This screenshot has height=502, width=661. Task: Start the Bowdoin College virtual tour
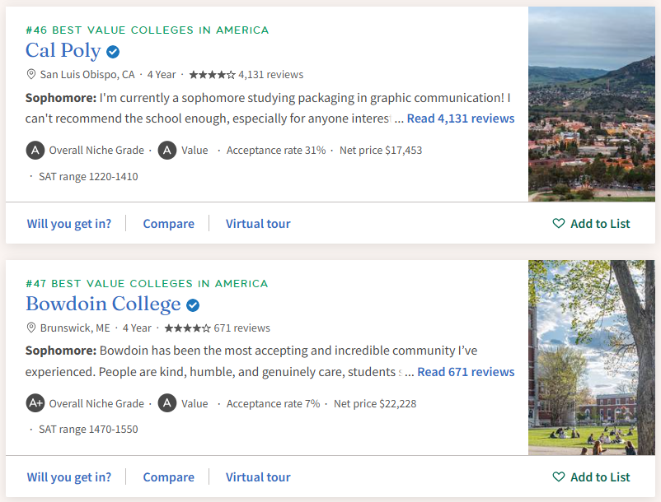pos(258,477)
